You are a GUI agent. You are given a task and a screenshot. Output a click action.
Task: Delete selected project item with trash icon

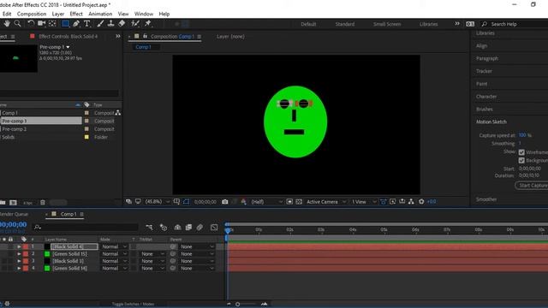(x=43, y=203)
